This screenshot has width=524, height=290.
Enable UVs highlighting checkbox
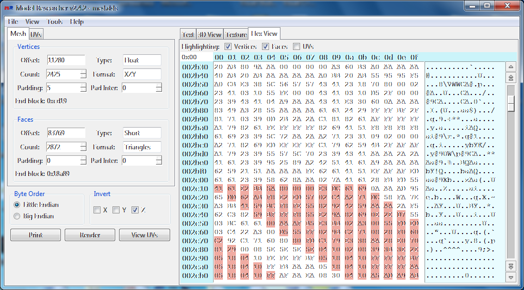297,47
